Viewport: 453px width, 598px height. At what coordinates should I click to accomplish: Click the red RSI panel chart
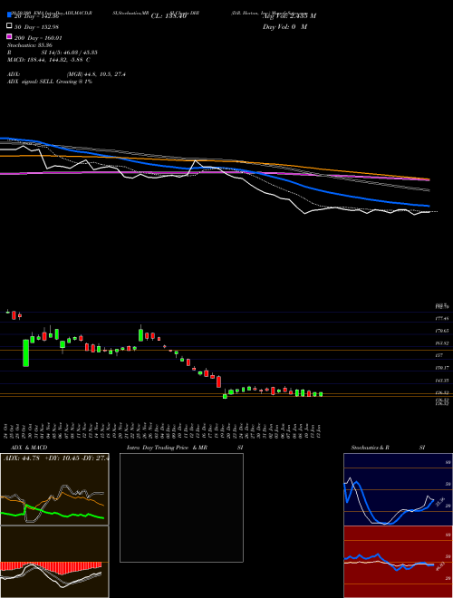(x=398, y=562)
